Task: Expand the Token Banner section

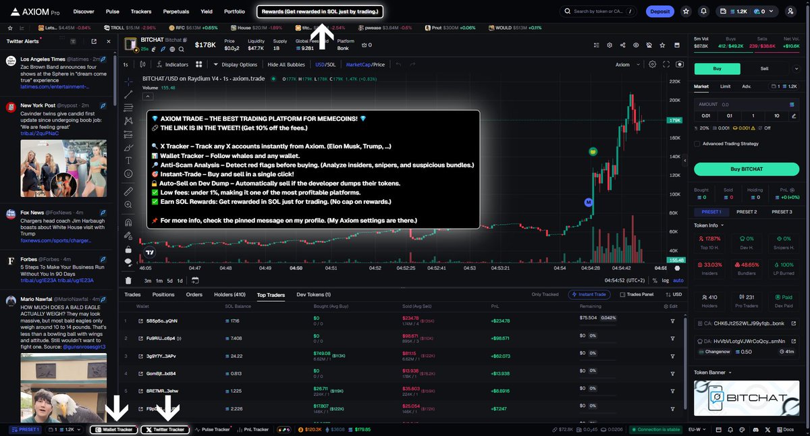Action: [713, 372]
